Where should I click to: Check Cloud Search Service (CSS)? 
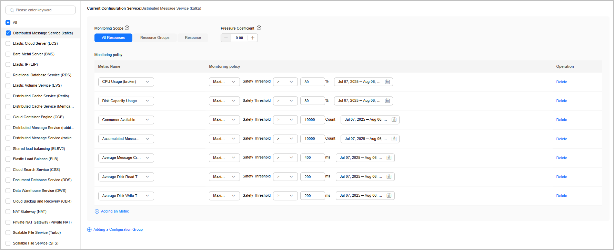pyautogui.click(x=8, y=170)
